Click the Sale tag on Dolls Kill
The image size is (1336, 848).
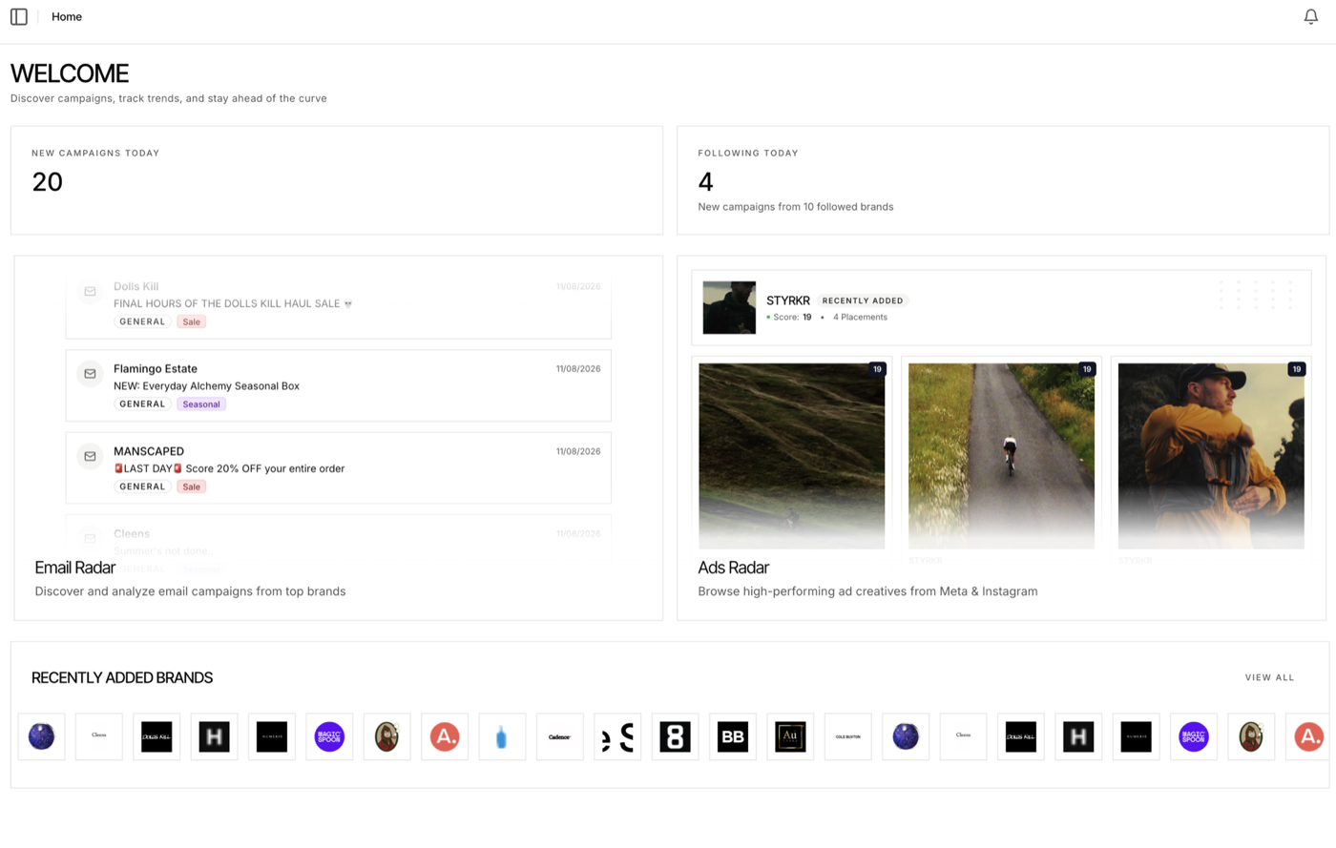(x=192, y=321)
